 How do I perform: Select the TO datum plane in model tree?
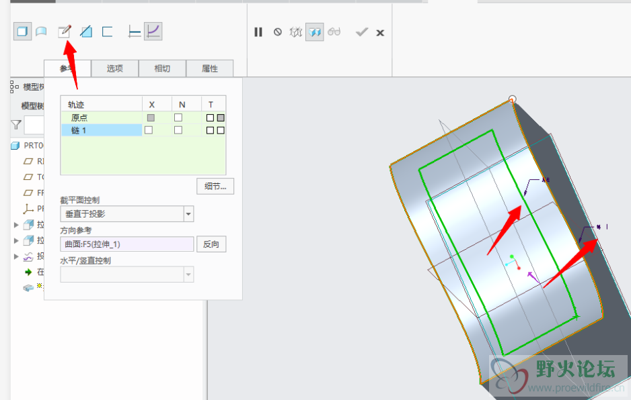(28, 177)
